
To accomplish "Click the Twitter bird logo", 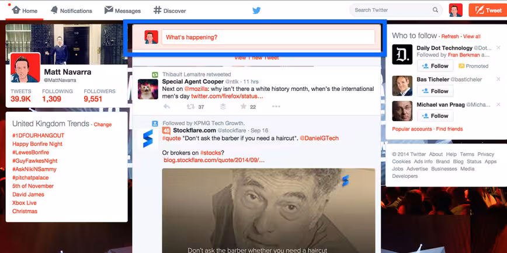I will (256, 10).
